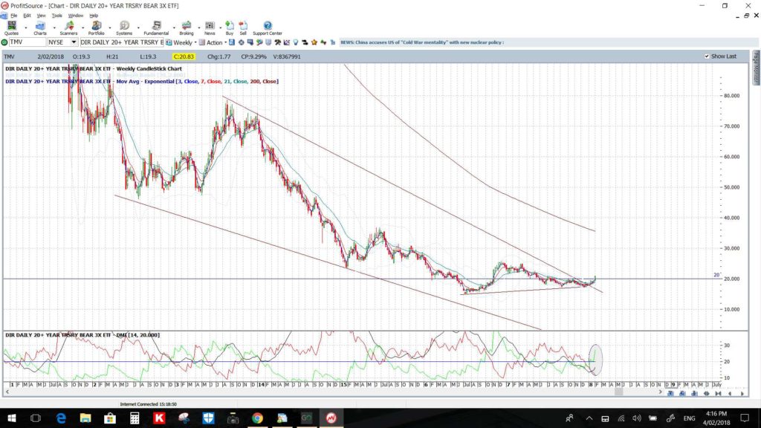Open the Fundamental toolbar button

pyautogui.click(x=156, y=28)
